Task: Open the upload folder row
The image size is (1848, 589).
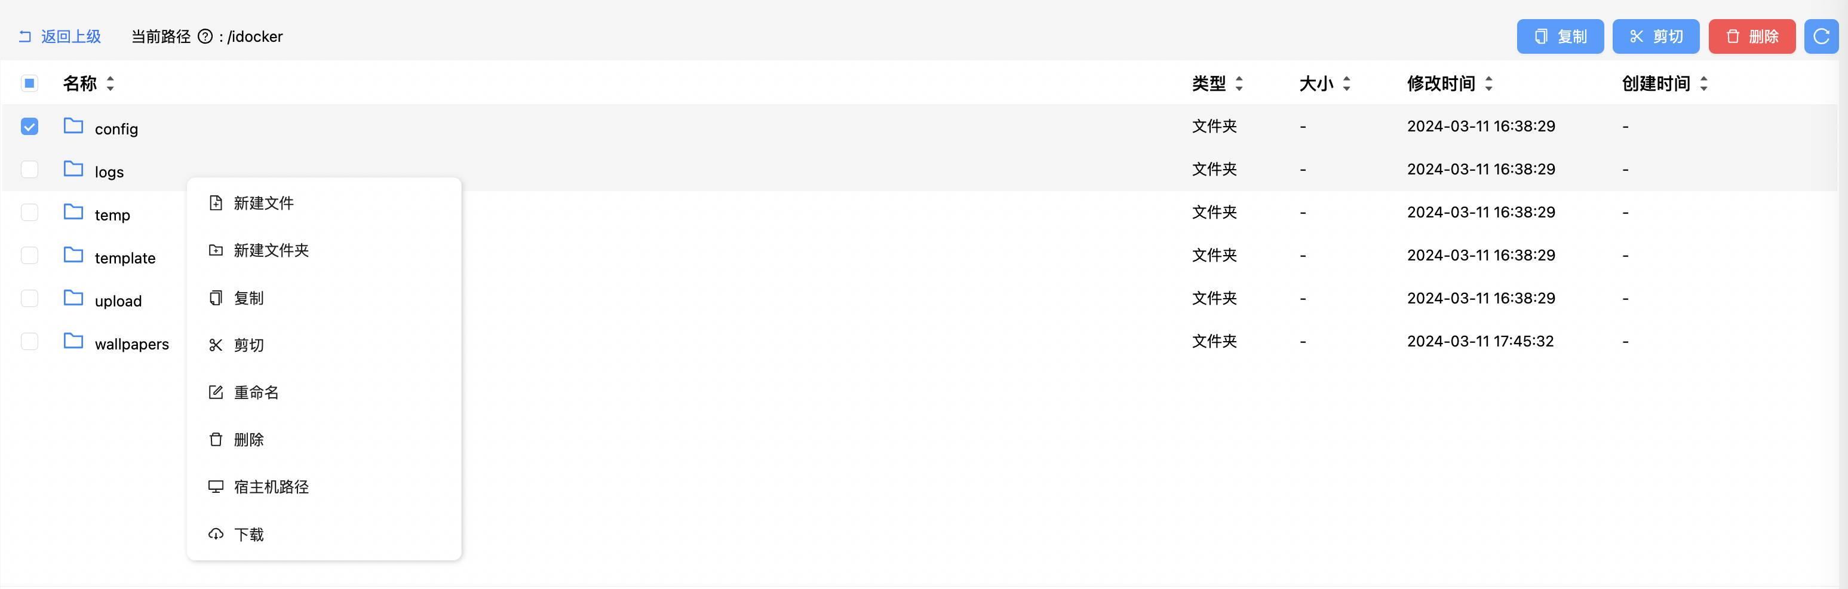Action: coord(118,300)
